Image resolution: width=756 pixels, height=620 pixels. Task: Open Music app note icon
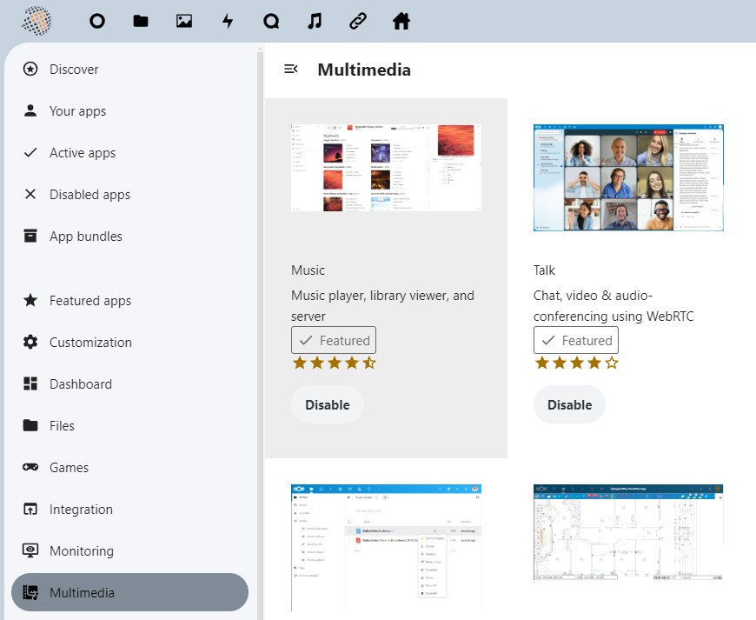pos(315,21)
